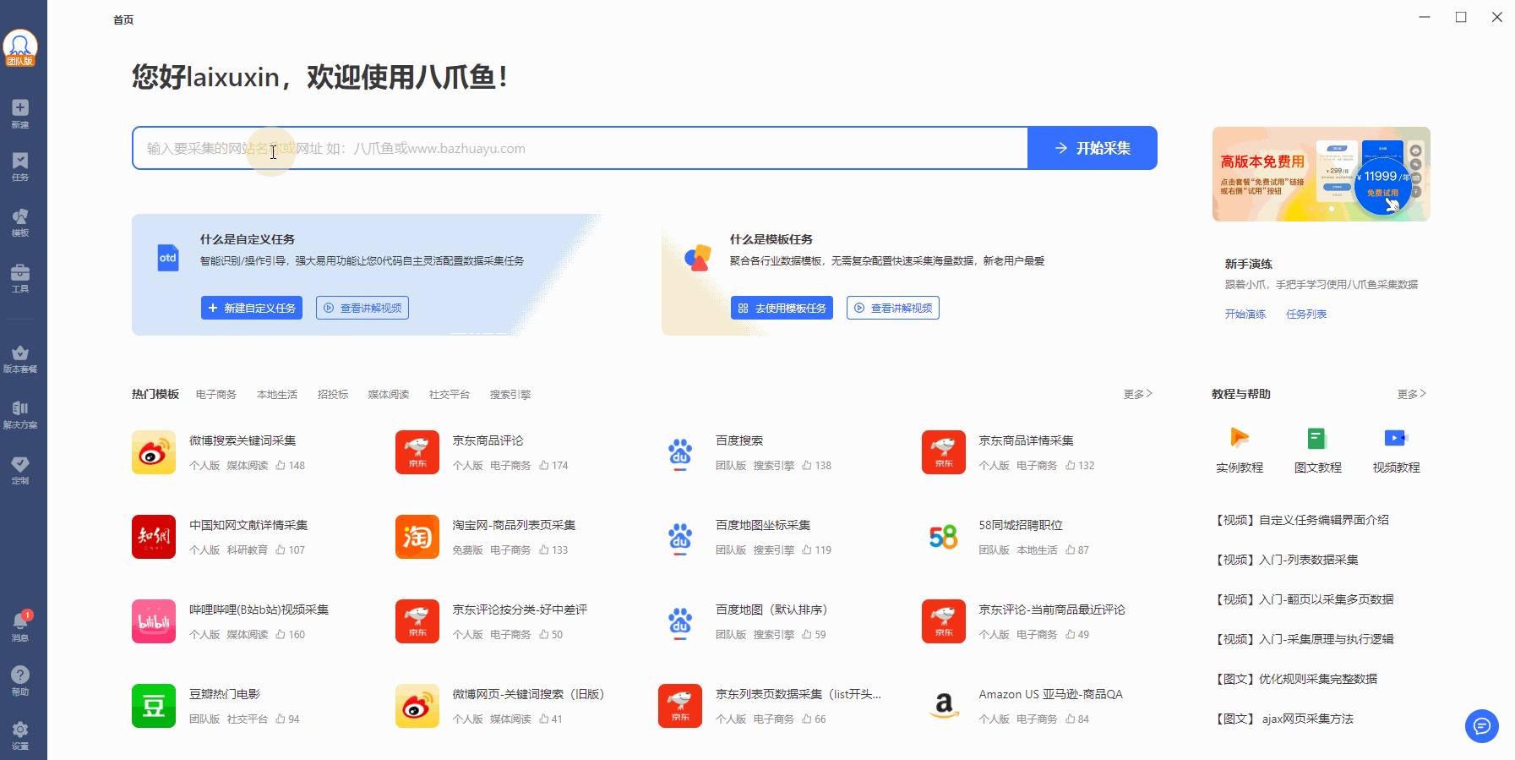The height and width of the screenshot is (760, 1515).
Task: Click 查看讲解视频 under 什么是模板任务
Action: [893, 308]
